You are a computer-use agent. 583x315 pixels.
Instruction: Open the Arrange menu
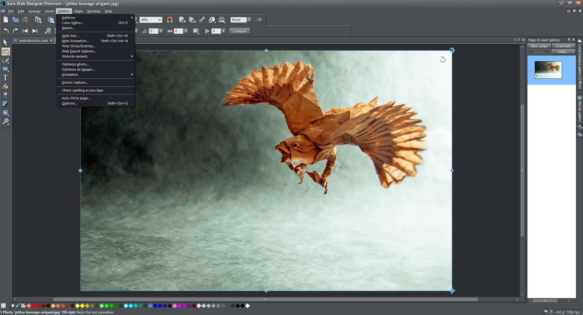point(34,11)
